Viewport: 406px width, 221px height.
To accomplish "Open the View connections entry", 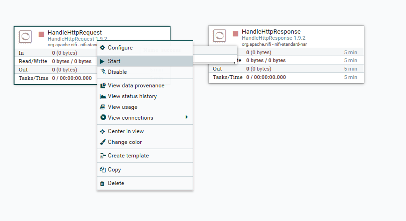I will pyautogui.click(x=145, y=118).
